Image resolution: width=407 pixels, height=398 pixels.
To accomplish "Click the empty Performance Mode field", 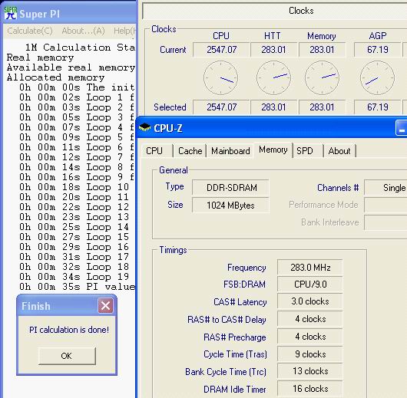I will [x=385, y=205].
